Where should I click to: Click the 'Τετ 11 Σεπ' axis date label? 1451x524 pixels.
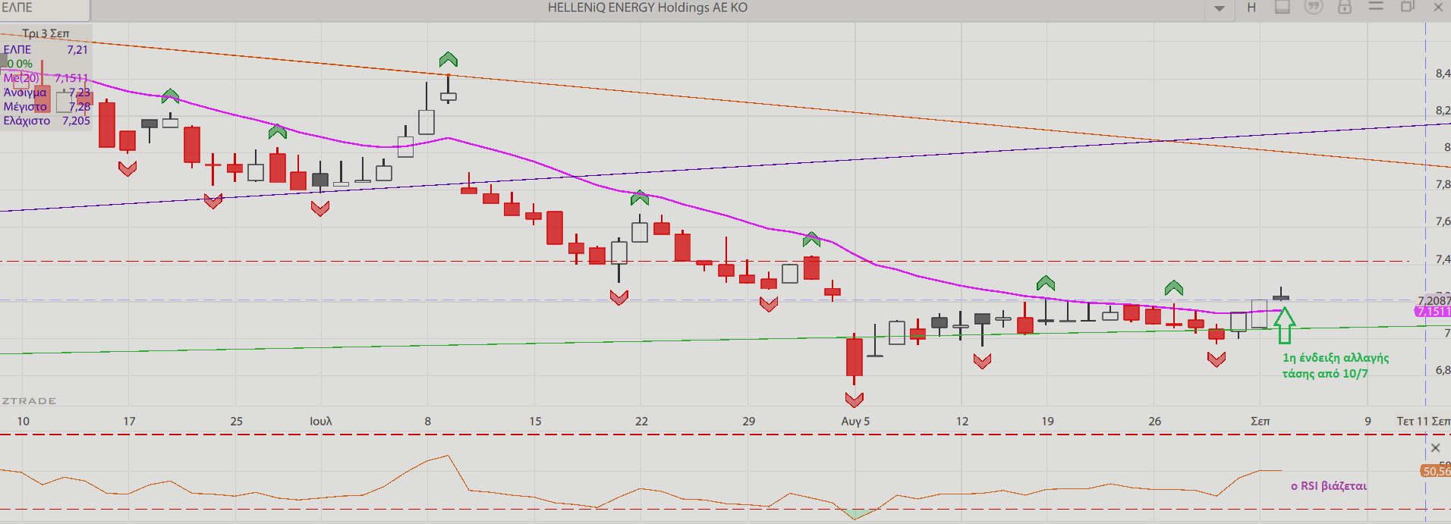1423,421
